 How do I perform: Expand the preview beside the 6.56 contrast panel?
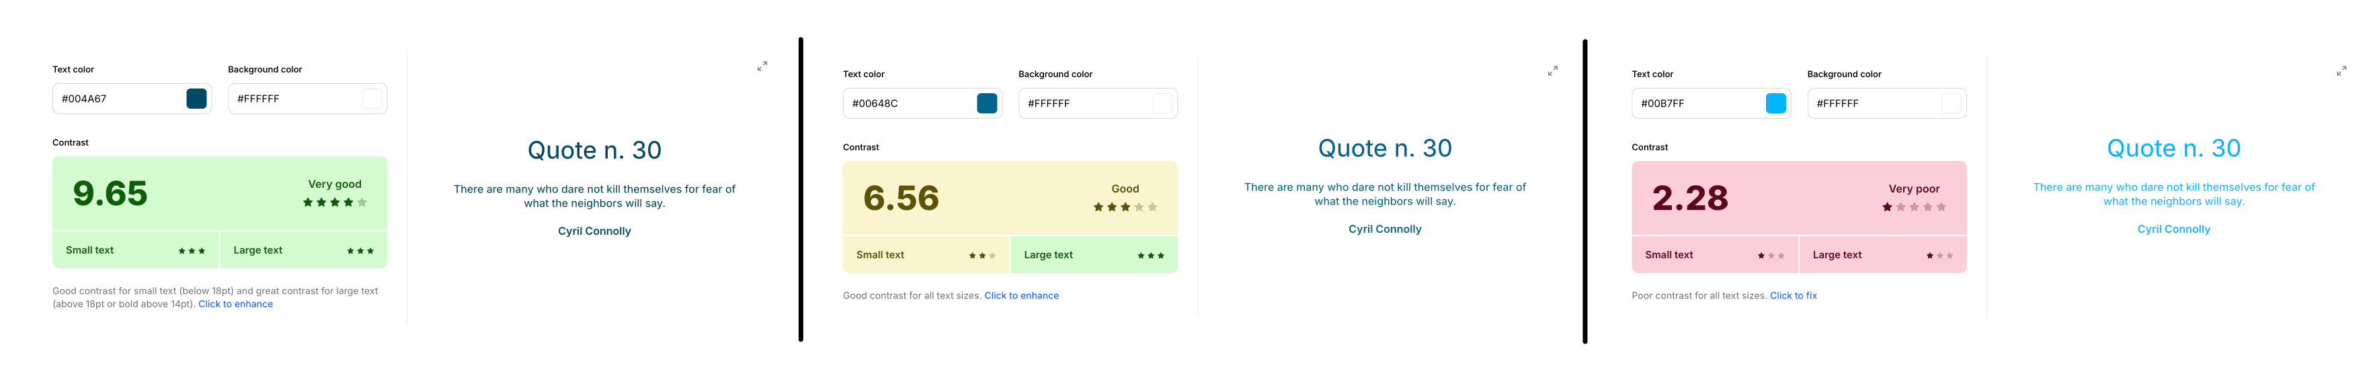tap(1552, 71)
